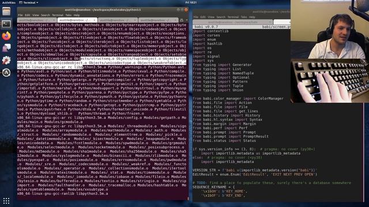
Task: Switch to the first tab in the left terminal
Action: (37, 20)
